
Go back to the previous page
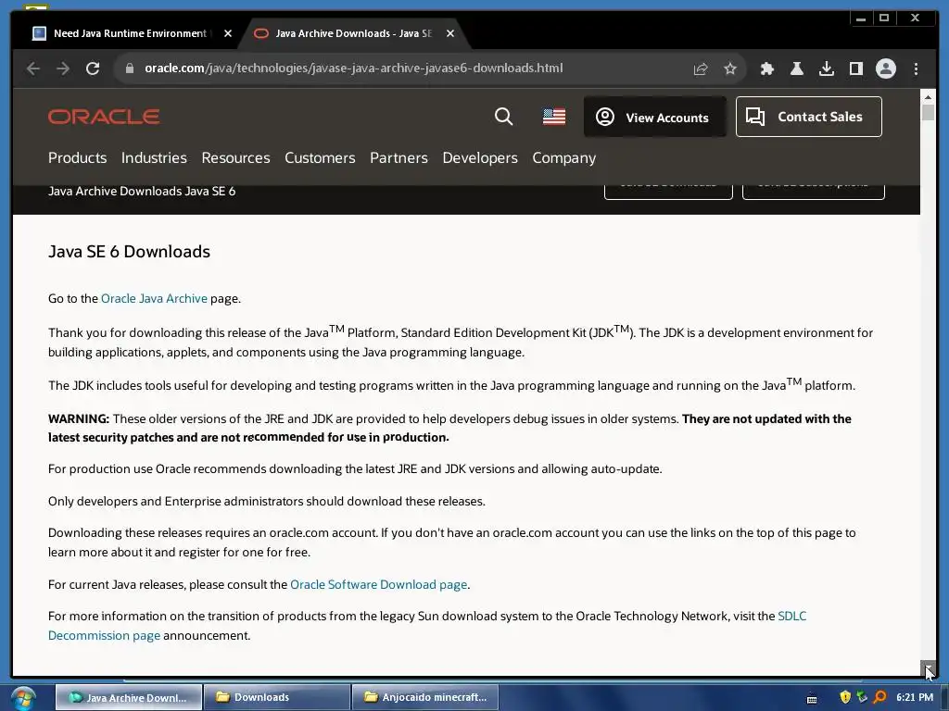(33, 69)
